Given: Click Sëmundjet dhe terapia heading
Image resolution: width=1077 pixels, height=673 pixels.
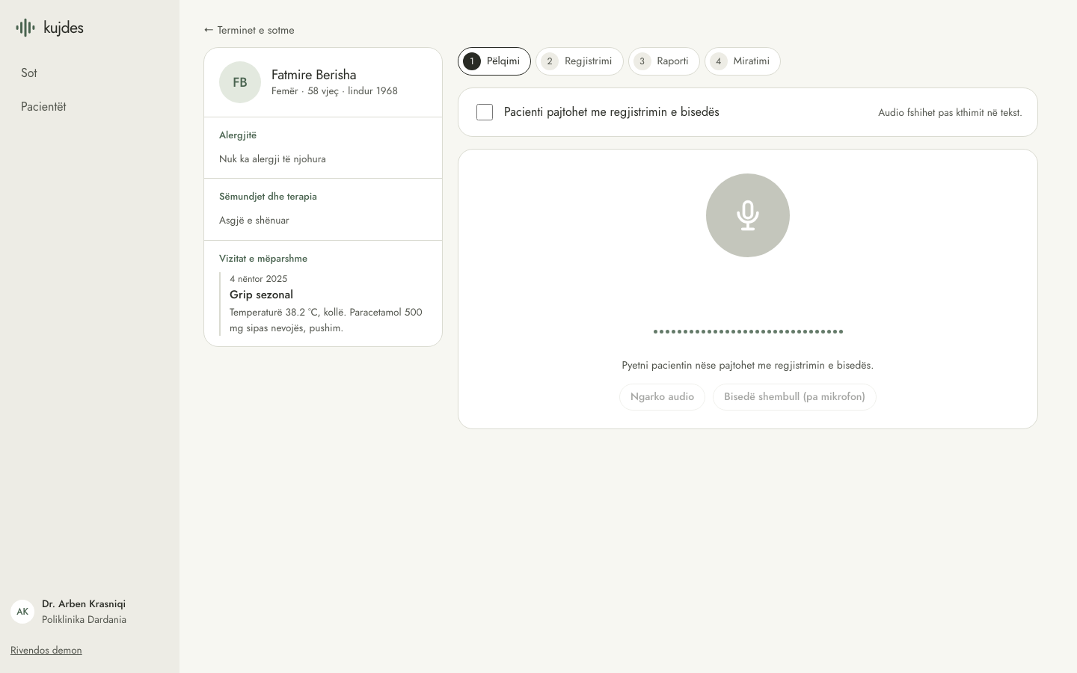Looking at the screenshot, I should tap(268, 197).
